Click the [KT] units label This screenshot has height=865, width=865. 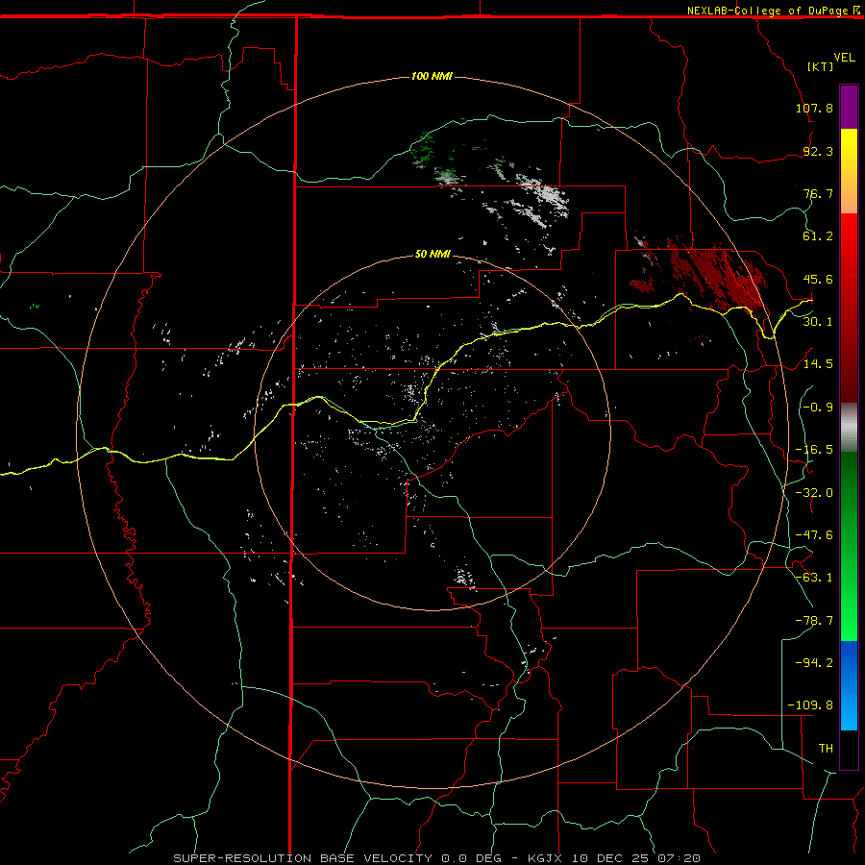(821, 66)
